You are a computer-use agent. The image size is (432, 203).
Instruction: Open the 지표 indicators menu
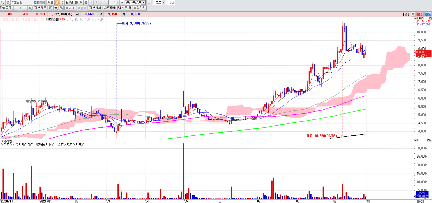click(x=70, y=8)
